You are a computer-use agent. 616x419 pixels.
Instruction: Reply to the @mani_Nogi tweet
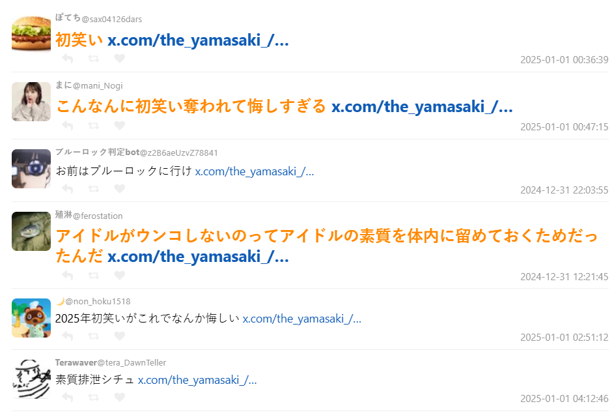[x=68, y=126]
